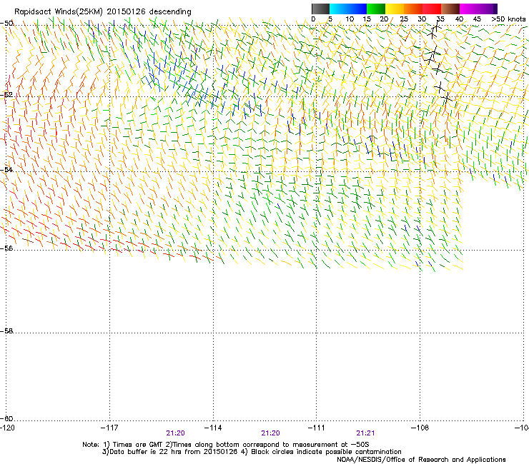The height and width of the screenshot is (464, 529).
Task: Click the purple 21:21 time stamp
Action: [365, 433]
